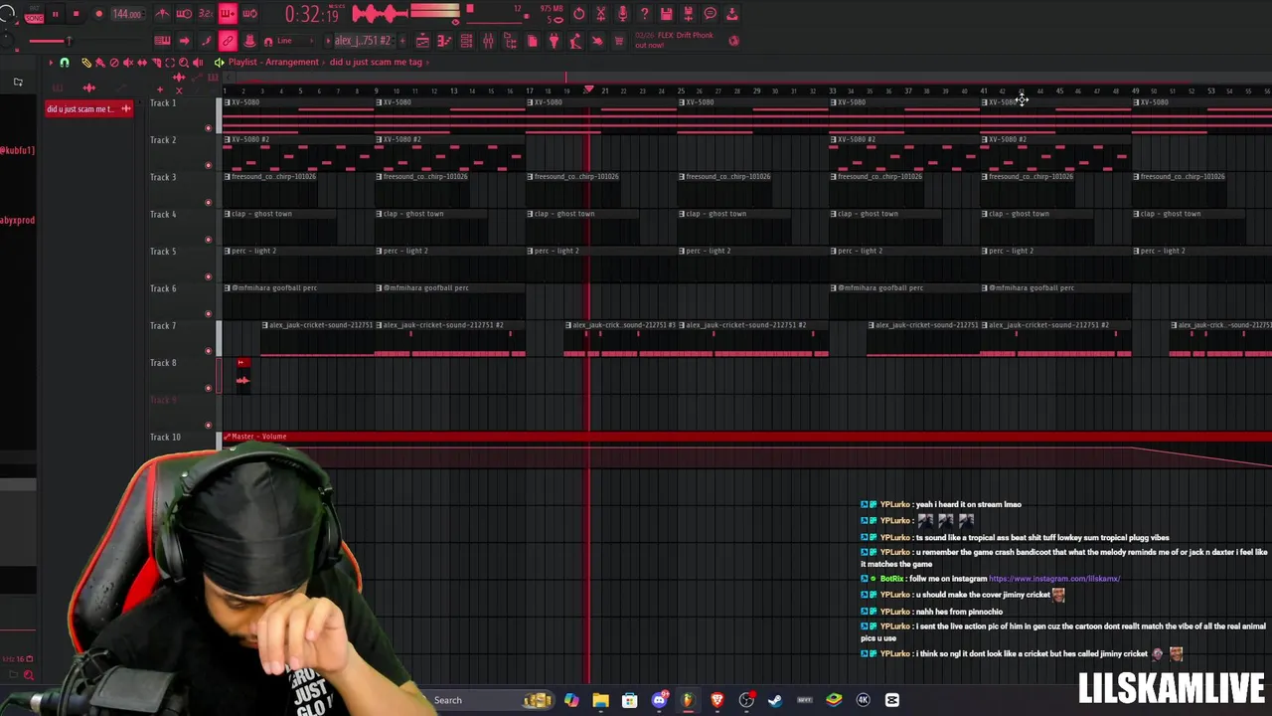The image size is (1272, 716).
Task: Stop playback with transport stop button
Action: click(76, 14)
